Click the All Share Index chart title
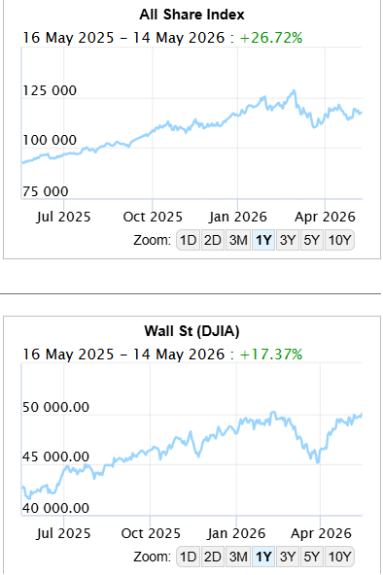 [x=191, y=15]
